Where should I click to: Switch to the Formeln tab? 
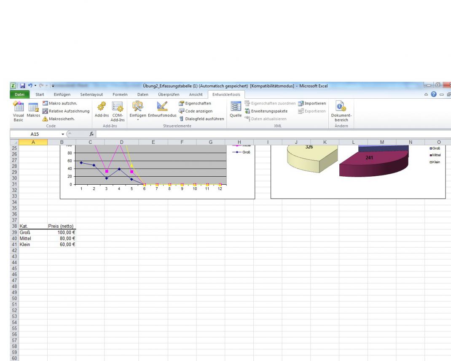pyautogui.click(x=120, y=94)
